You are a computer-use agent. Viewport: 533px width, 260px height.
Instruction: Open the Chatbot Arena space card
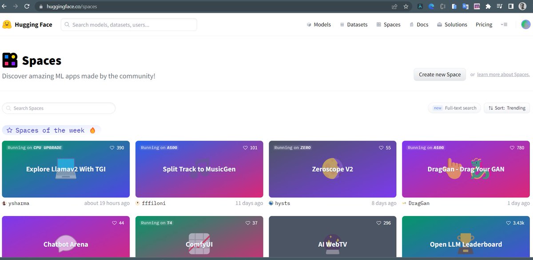pyautogui.click(x=66, y=236)
